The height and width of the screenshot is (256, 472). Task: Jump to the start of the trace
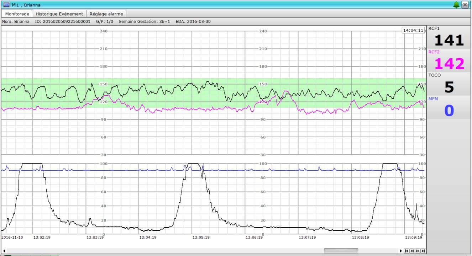point(406,251)
